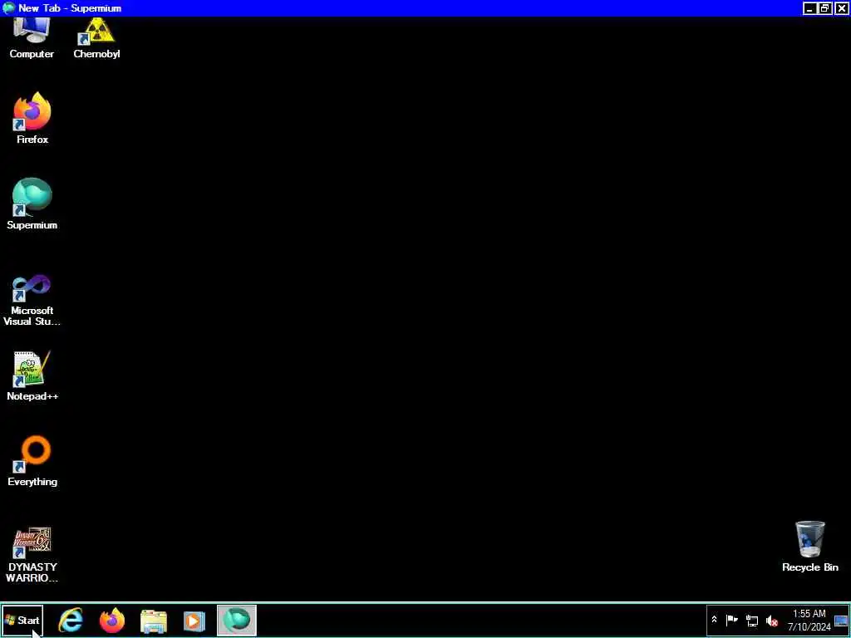Screen dimensions: 851x638
Task: Open the Start menu
Action: 22,620
